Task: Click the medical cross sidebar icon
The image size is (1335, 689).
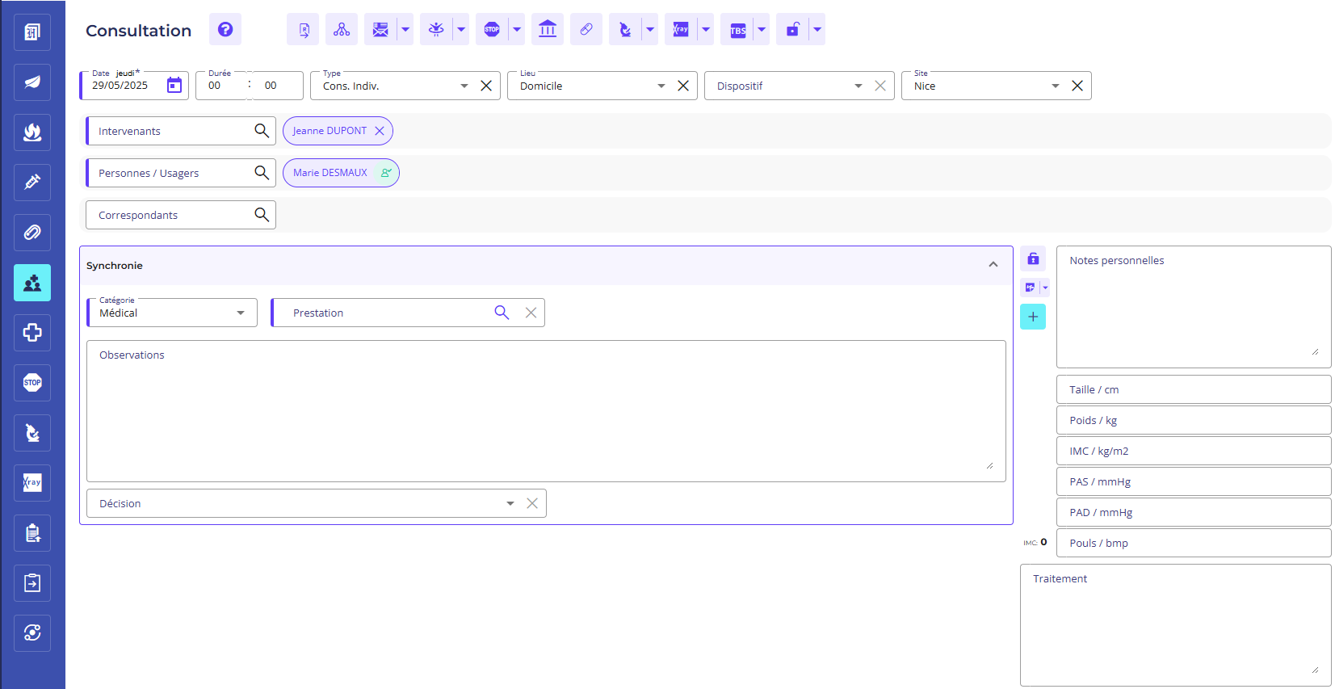Action: 32,333
